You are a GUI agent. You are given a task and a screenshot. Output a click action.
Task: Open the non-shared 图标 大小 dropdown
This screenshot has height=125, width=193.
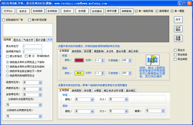(118, 111)
